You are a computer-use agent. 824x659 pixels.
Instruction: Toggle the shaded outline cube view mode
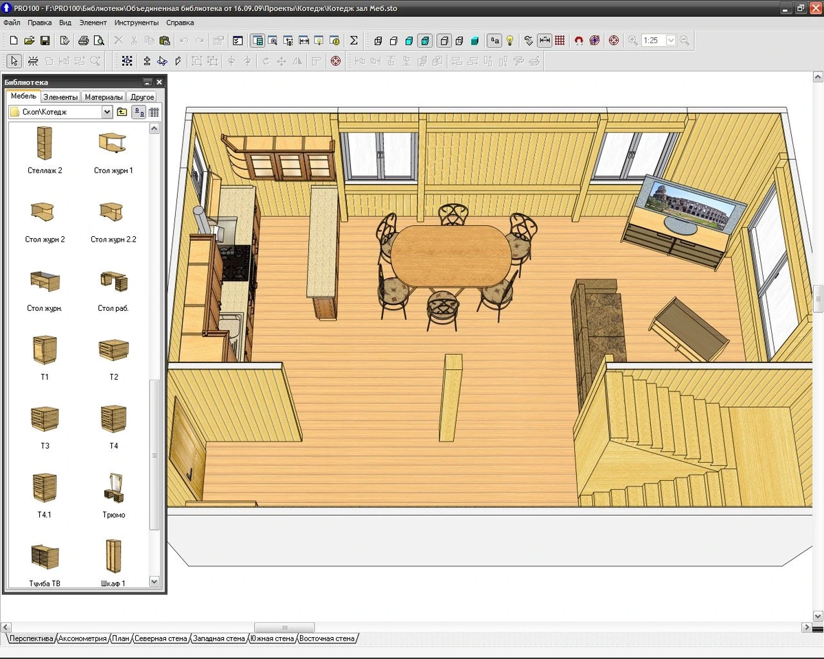click(x=426, y=41)
